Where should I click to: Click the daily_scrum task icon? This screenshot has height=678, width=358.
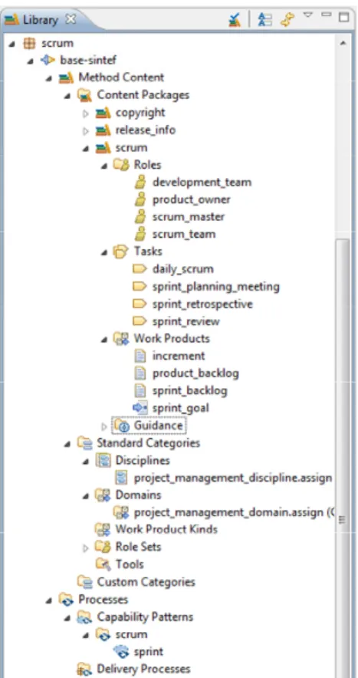(140, 269)
